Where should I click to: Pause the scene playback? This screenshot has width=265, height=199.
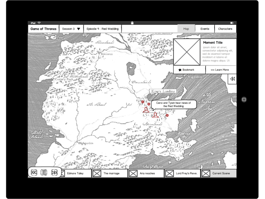pos(44,172)
